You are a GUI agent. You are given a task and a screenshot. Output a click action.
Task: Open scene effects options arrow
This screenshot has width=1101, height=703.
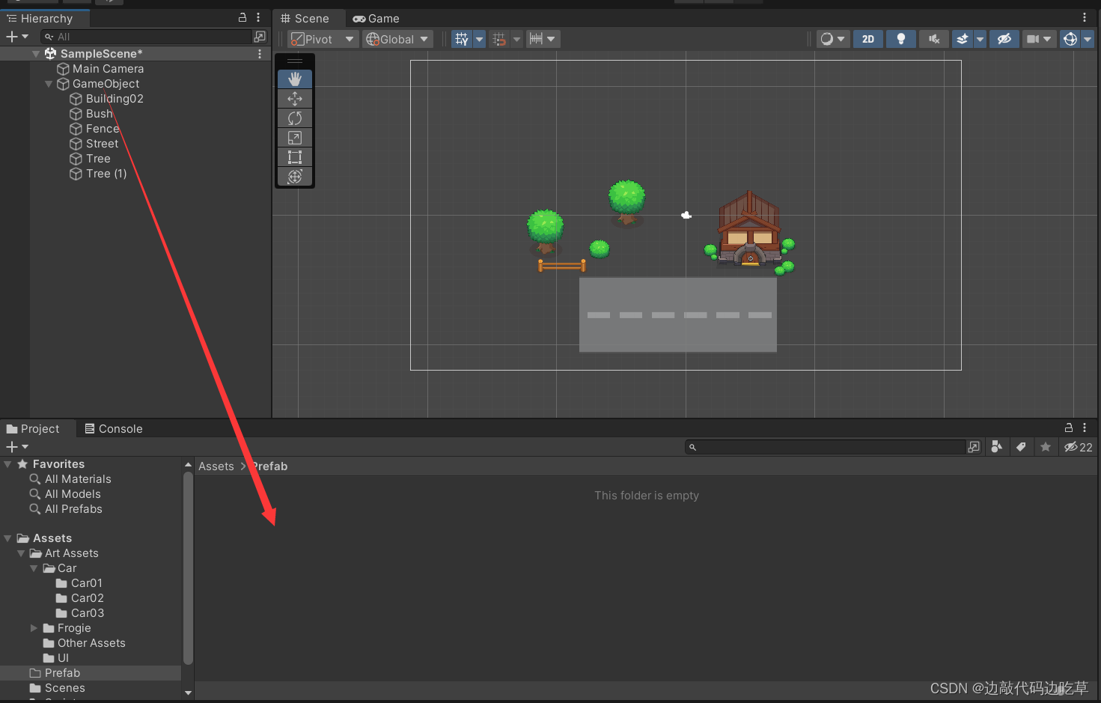click(980, 39)
